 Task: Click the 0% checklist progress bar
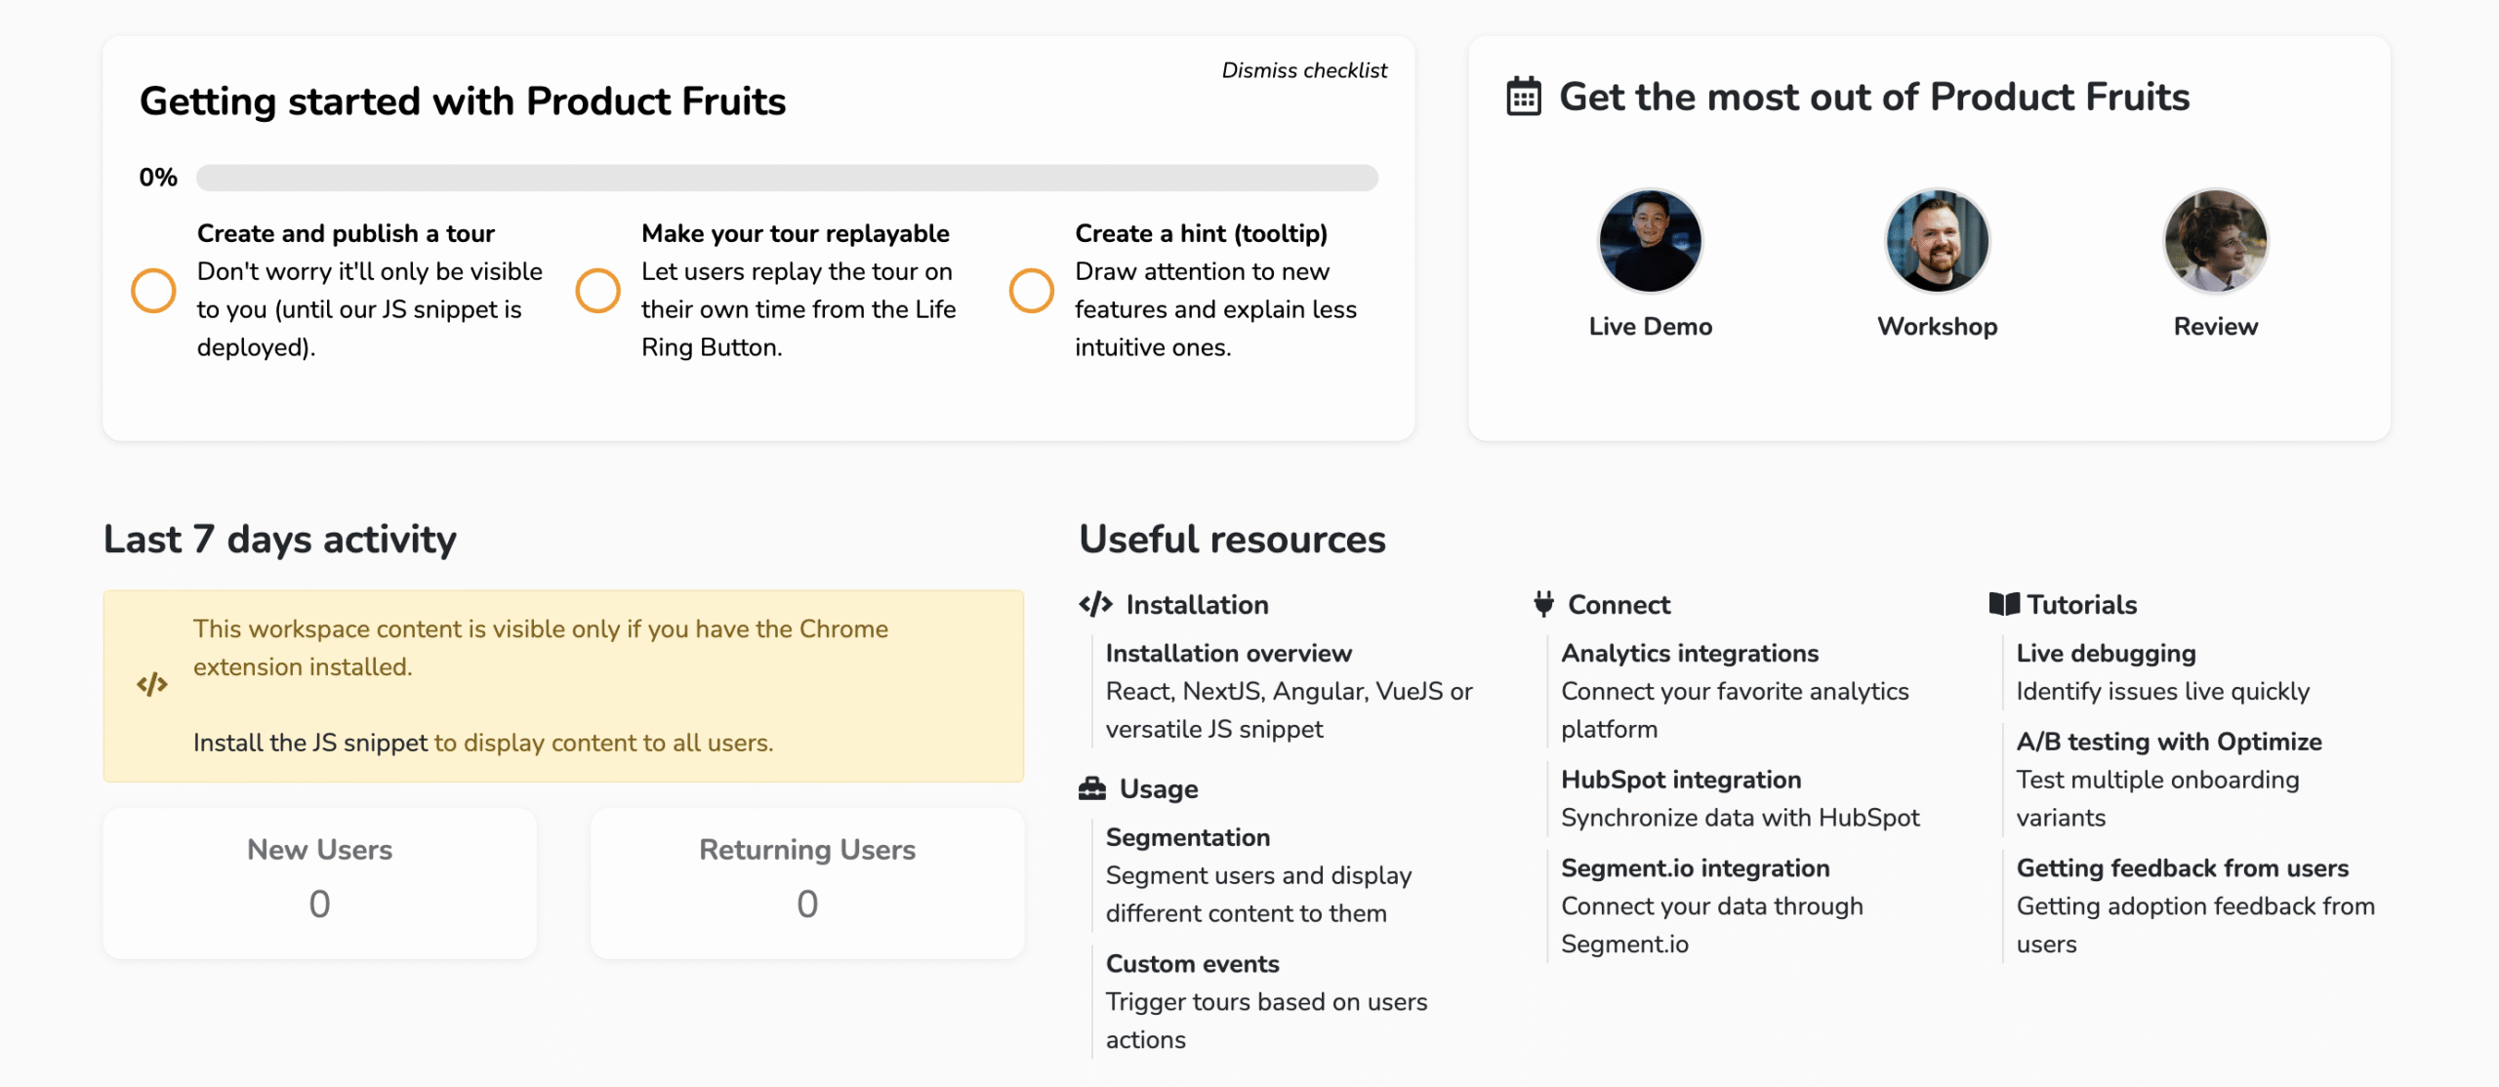tap(786, 178)
